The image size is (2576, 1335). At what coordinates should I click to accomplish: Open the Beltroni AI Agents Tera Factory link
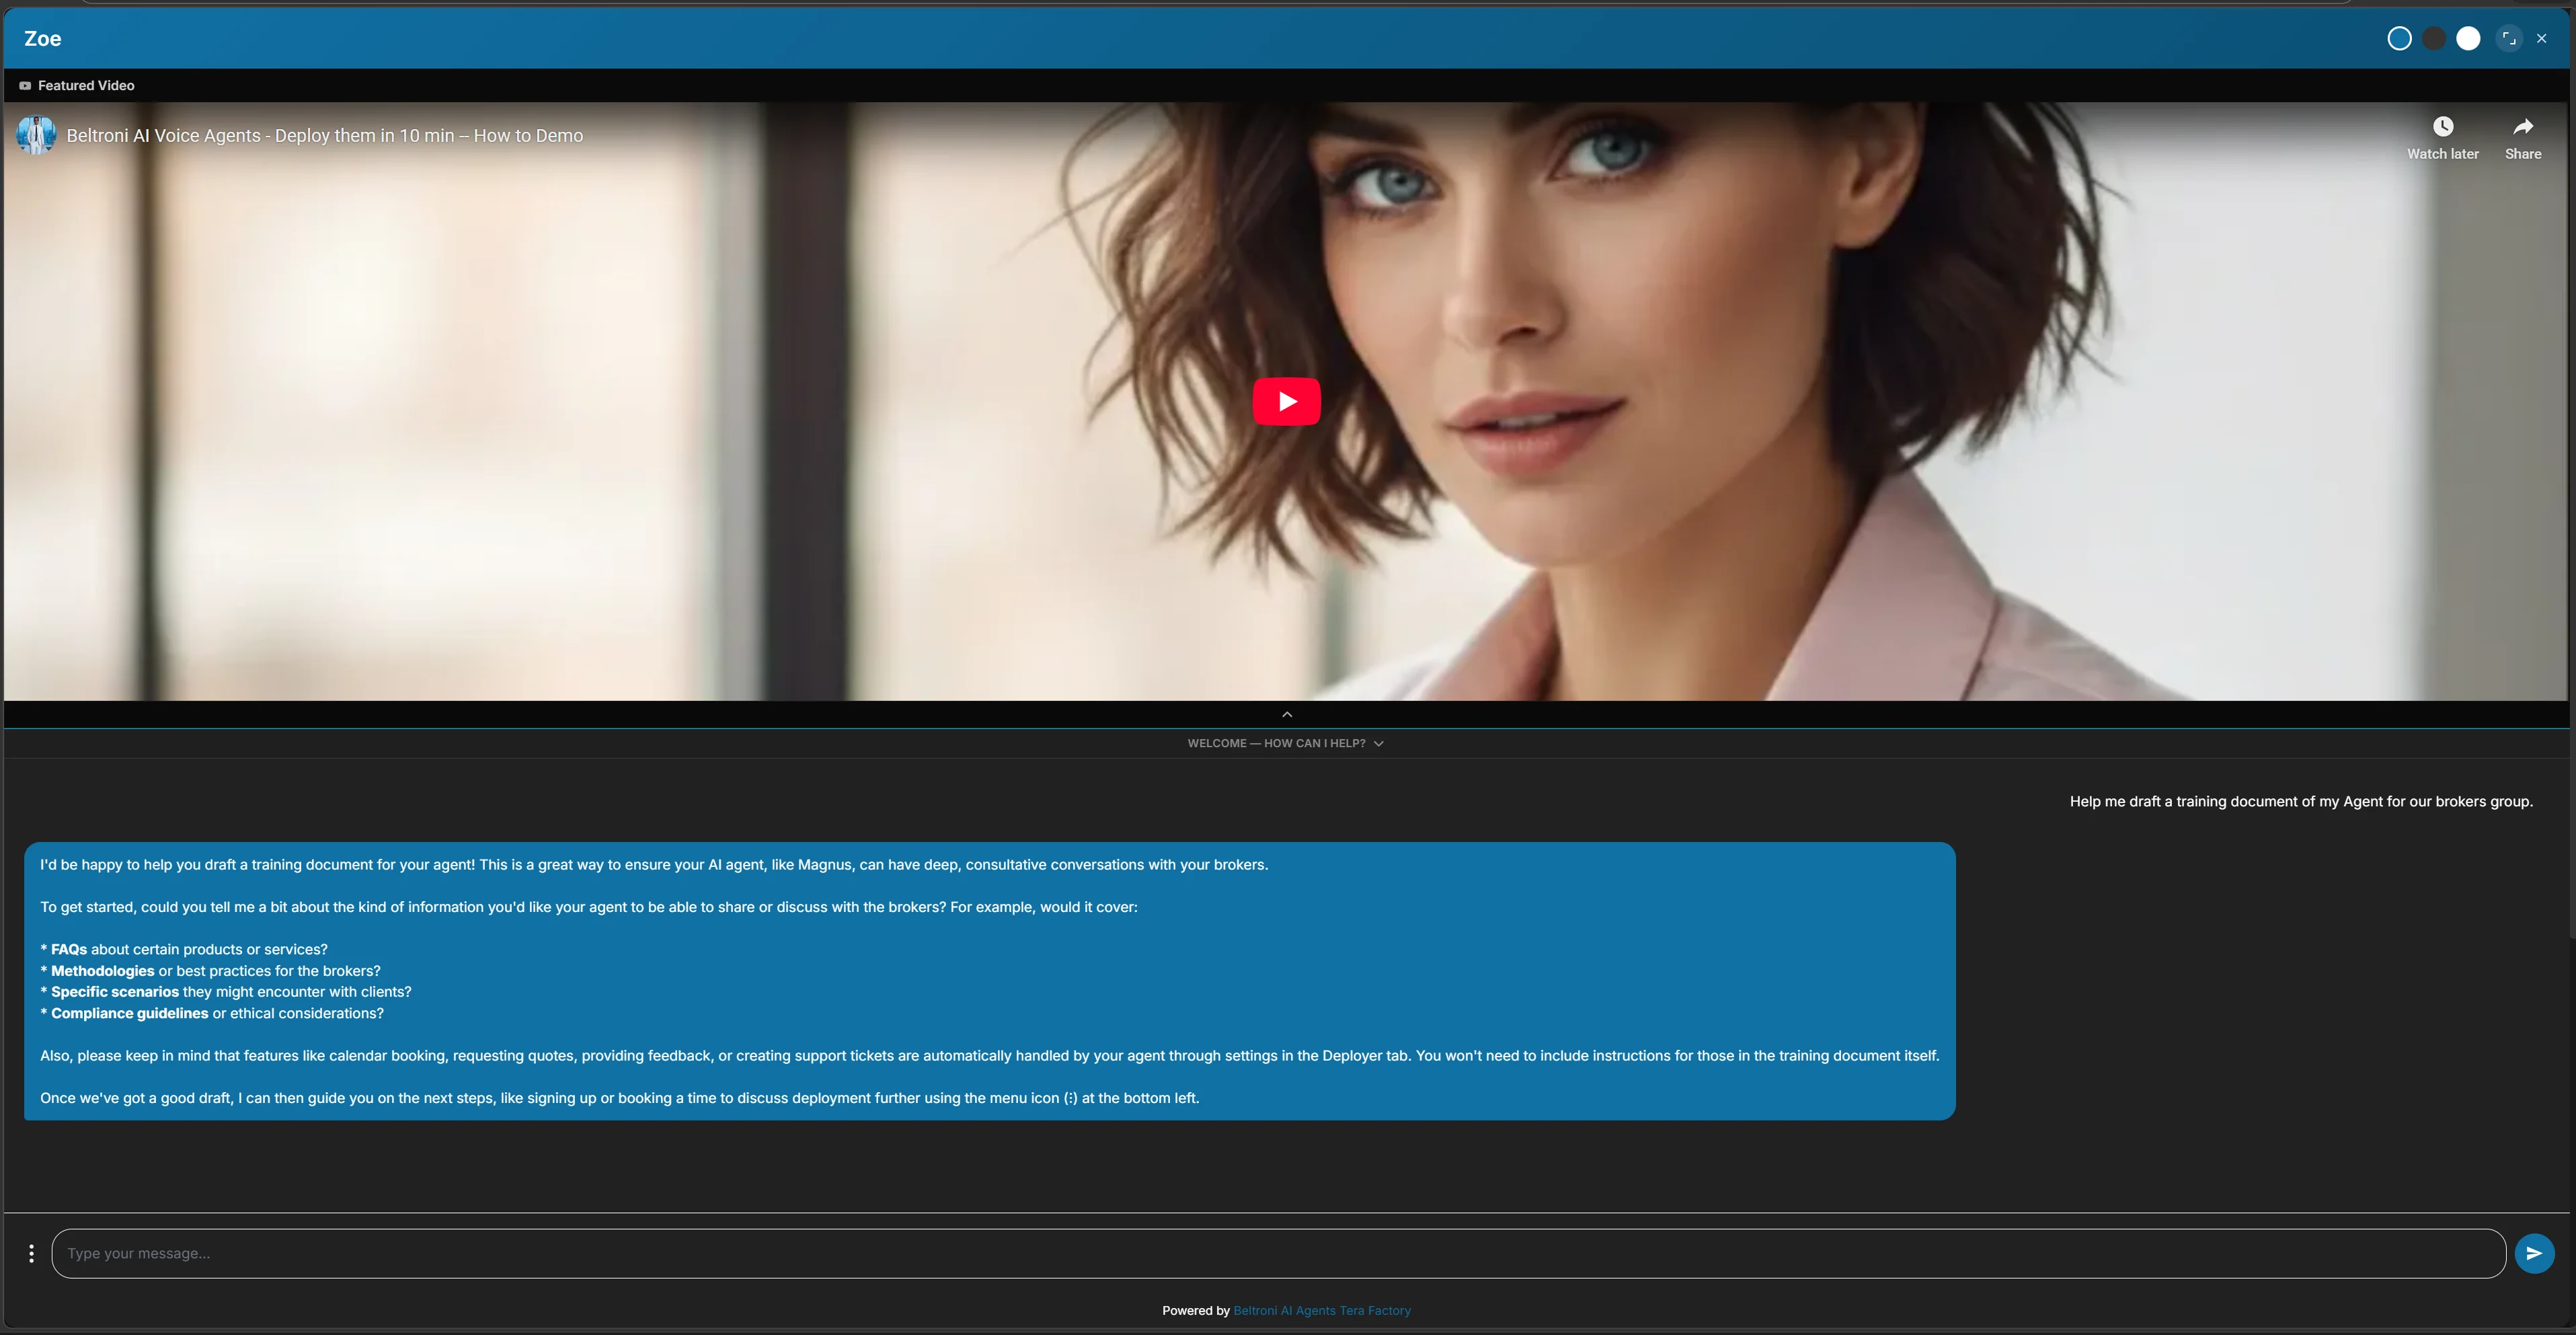click(x=1322, y=1310)
